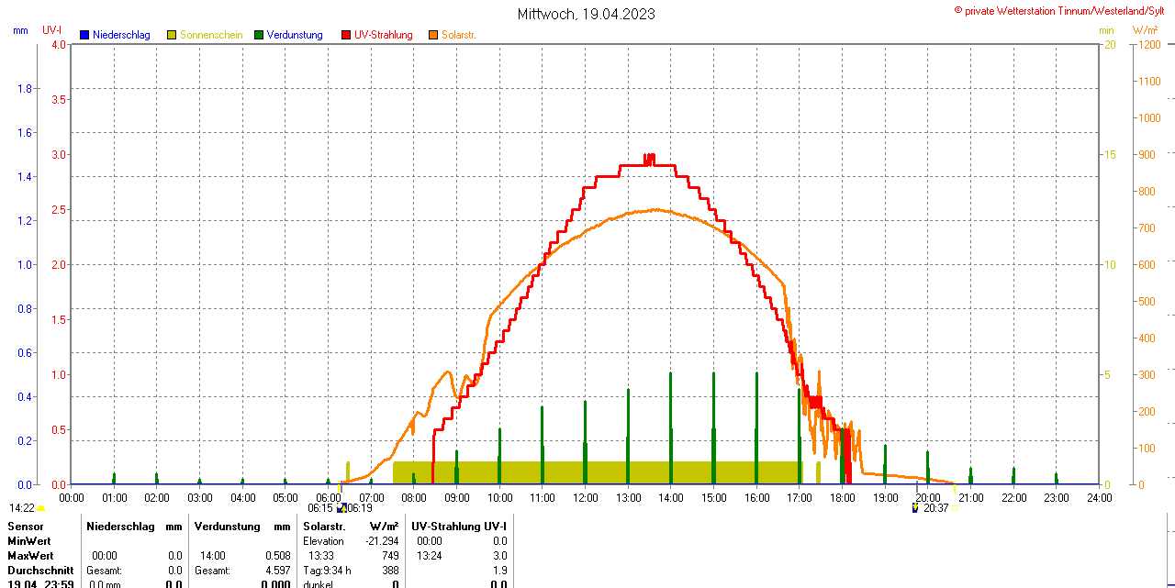This screenshot has width=1175, height=588.
Task: Select the Verdunstung legend label
Action: click(x=295, y=35)
